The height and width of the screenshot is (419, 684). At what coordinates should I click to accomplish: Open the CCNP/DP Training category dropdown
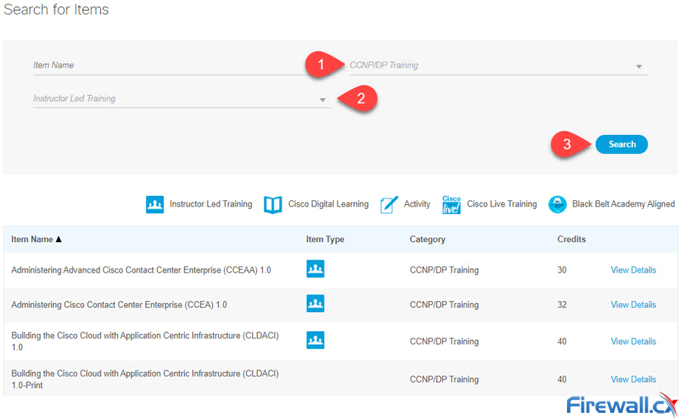tap(499, 65)
